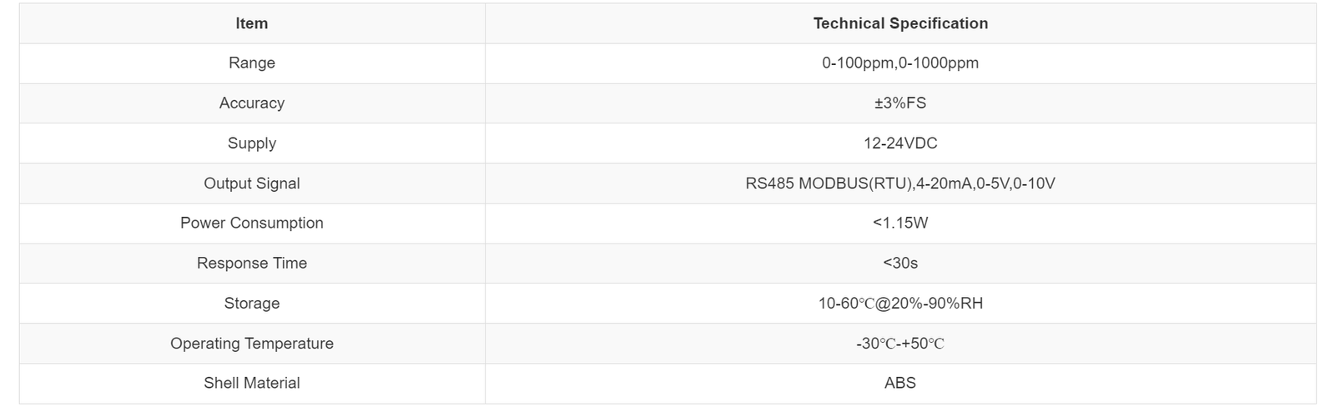Select the Supply row label
Viewport: 1335px width, 407px height.
tap(251, 143)
